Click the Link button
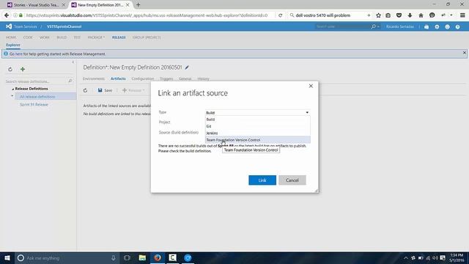Viewport: 469px width, 264px height. pyautogui.click(x=262, y=180)
